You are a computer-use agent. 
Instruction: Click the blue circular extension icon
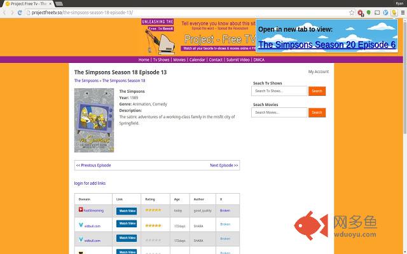[x=386, y=13]
